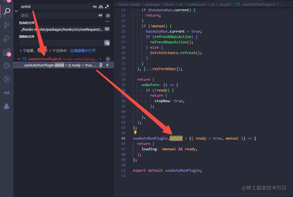This screenshot has height=197, width=293.
Task: Toggle Use Regular Expression option
Action: click(107, 6)
